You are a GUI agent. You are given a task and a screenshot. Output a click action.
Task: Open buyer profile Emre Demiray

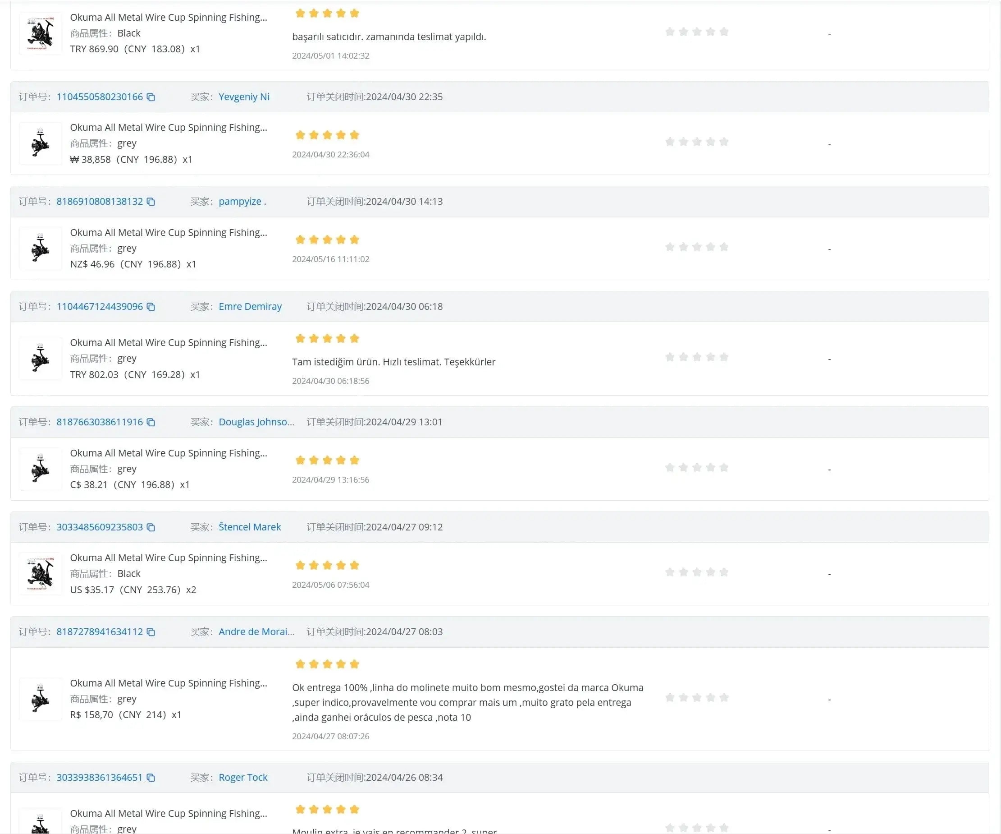[x=250, y=306]
